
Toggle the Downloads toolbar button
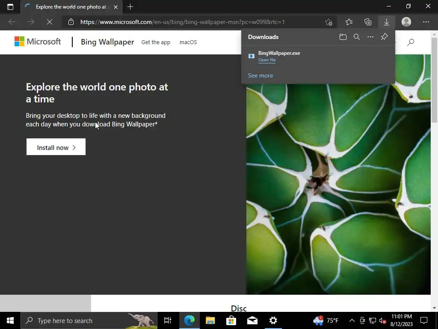point(387,22)
